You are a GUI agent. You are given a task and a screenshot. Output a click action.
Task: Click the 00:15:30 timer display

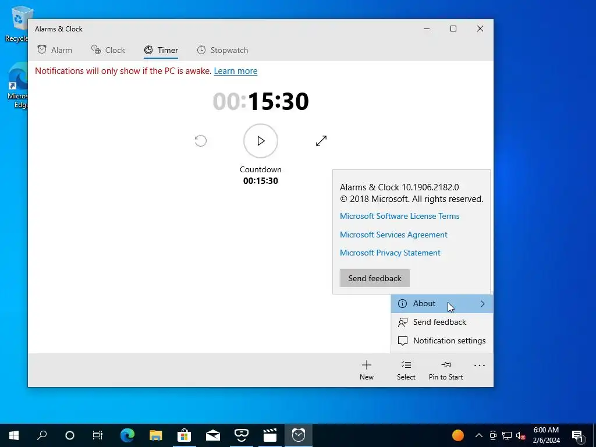pyautogui.click(x=261, y=101)
